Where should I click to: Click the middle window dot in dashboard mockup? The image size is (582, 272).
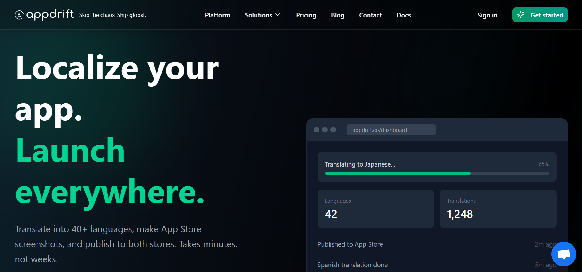[x=325, y=130]
